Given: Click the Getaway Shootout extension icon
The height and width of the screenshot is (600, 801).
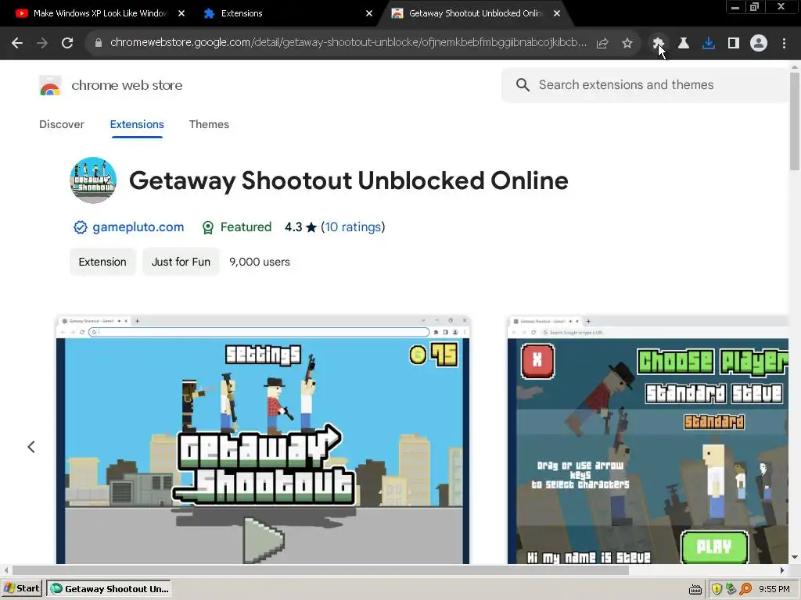Looking at the screenshot, I should click(x=93, y=180).
